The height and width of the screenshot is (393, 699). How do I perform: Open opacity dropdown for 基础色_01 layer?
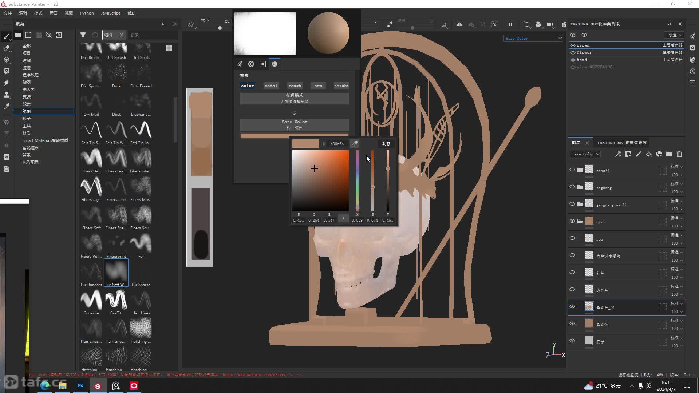677,312
